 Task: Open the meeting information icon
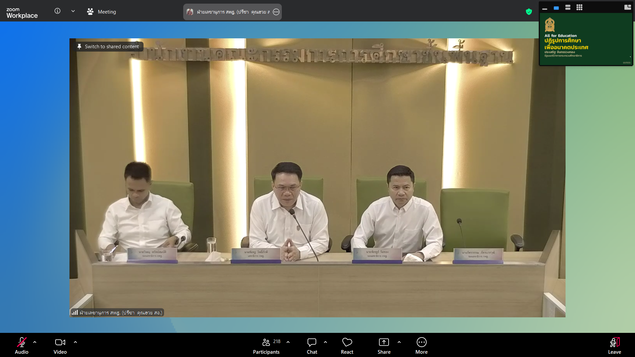58,11
